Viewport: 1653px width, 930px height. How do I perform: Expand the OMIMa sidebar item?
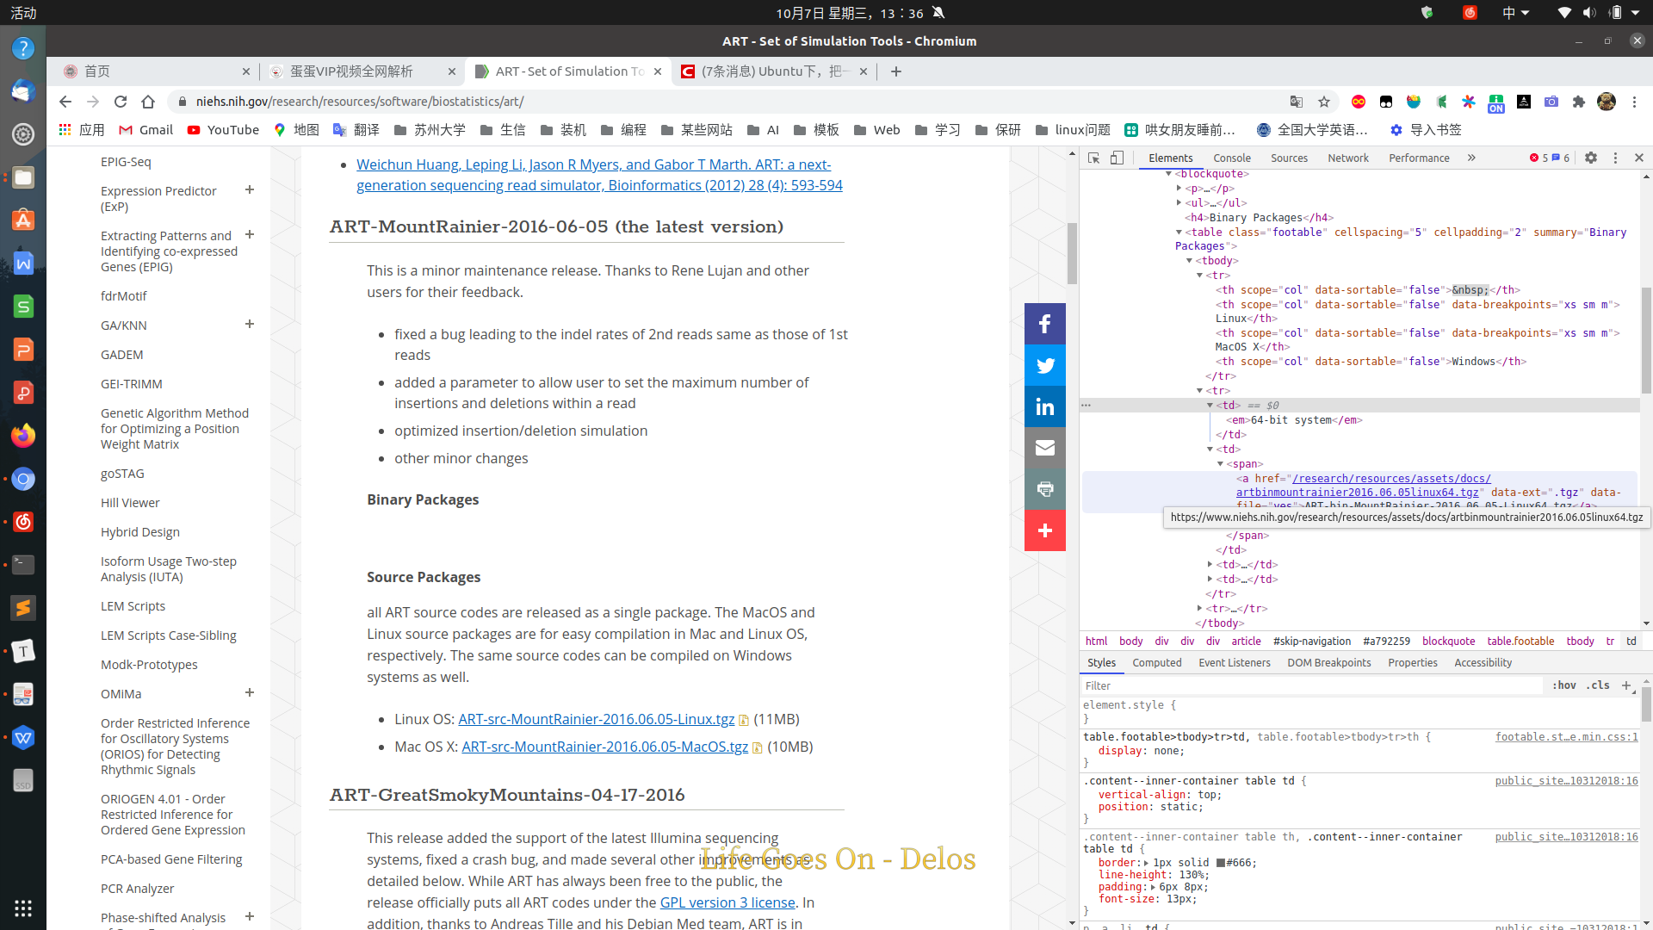tap(249, 692)
